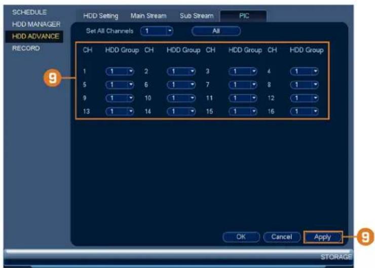This screenshot has width=375, height=268.
Task: Open HDD Group dropdown for channel 13
Action: tap(120, 111)
